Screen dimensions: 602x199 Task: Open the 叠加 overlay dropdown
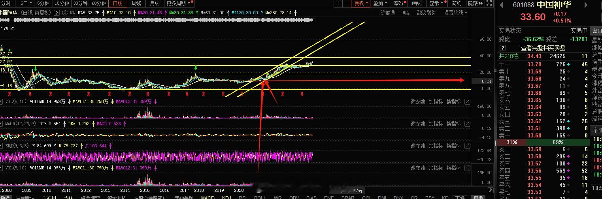pos(380,3)
